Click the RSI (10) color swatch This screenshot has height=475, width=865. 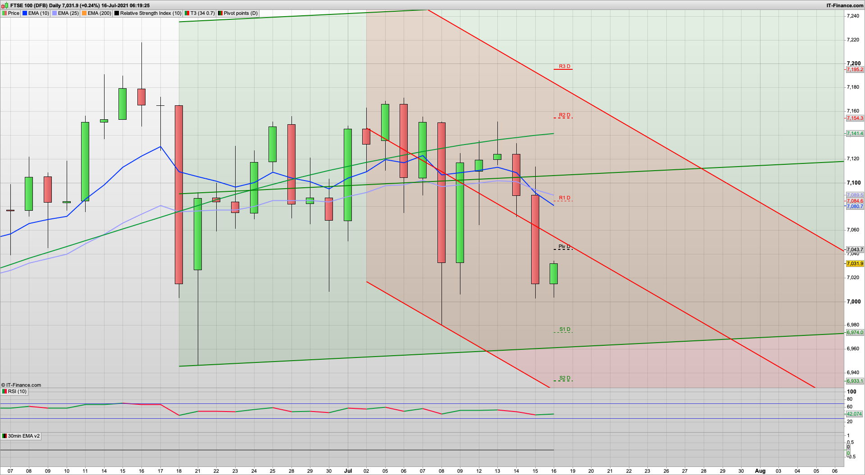(4, 391)
